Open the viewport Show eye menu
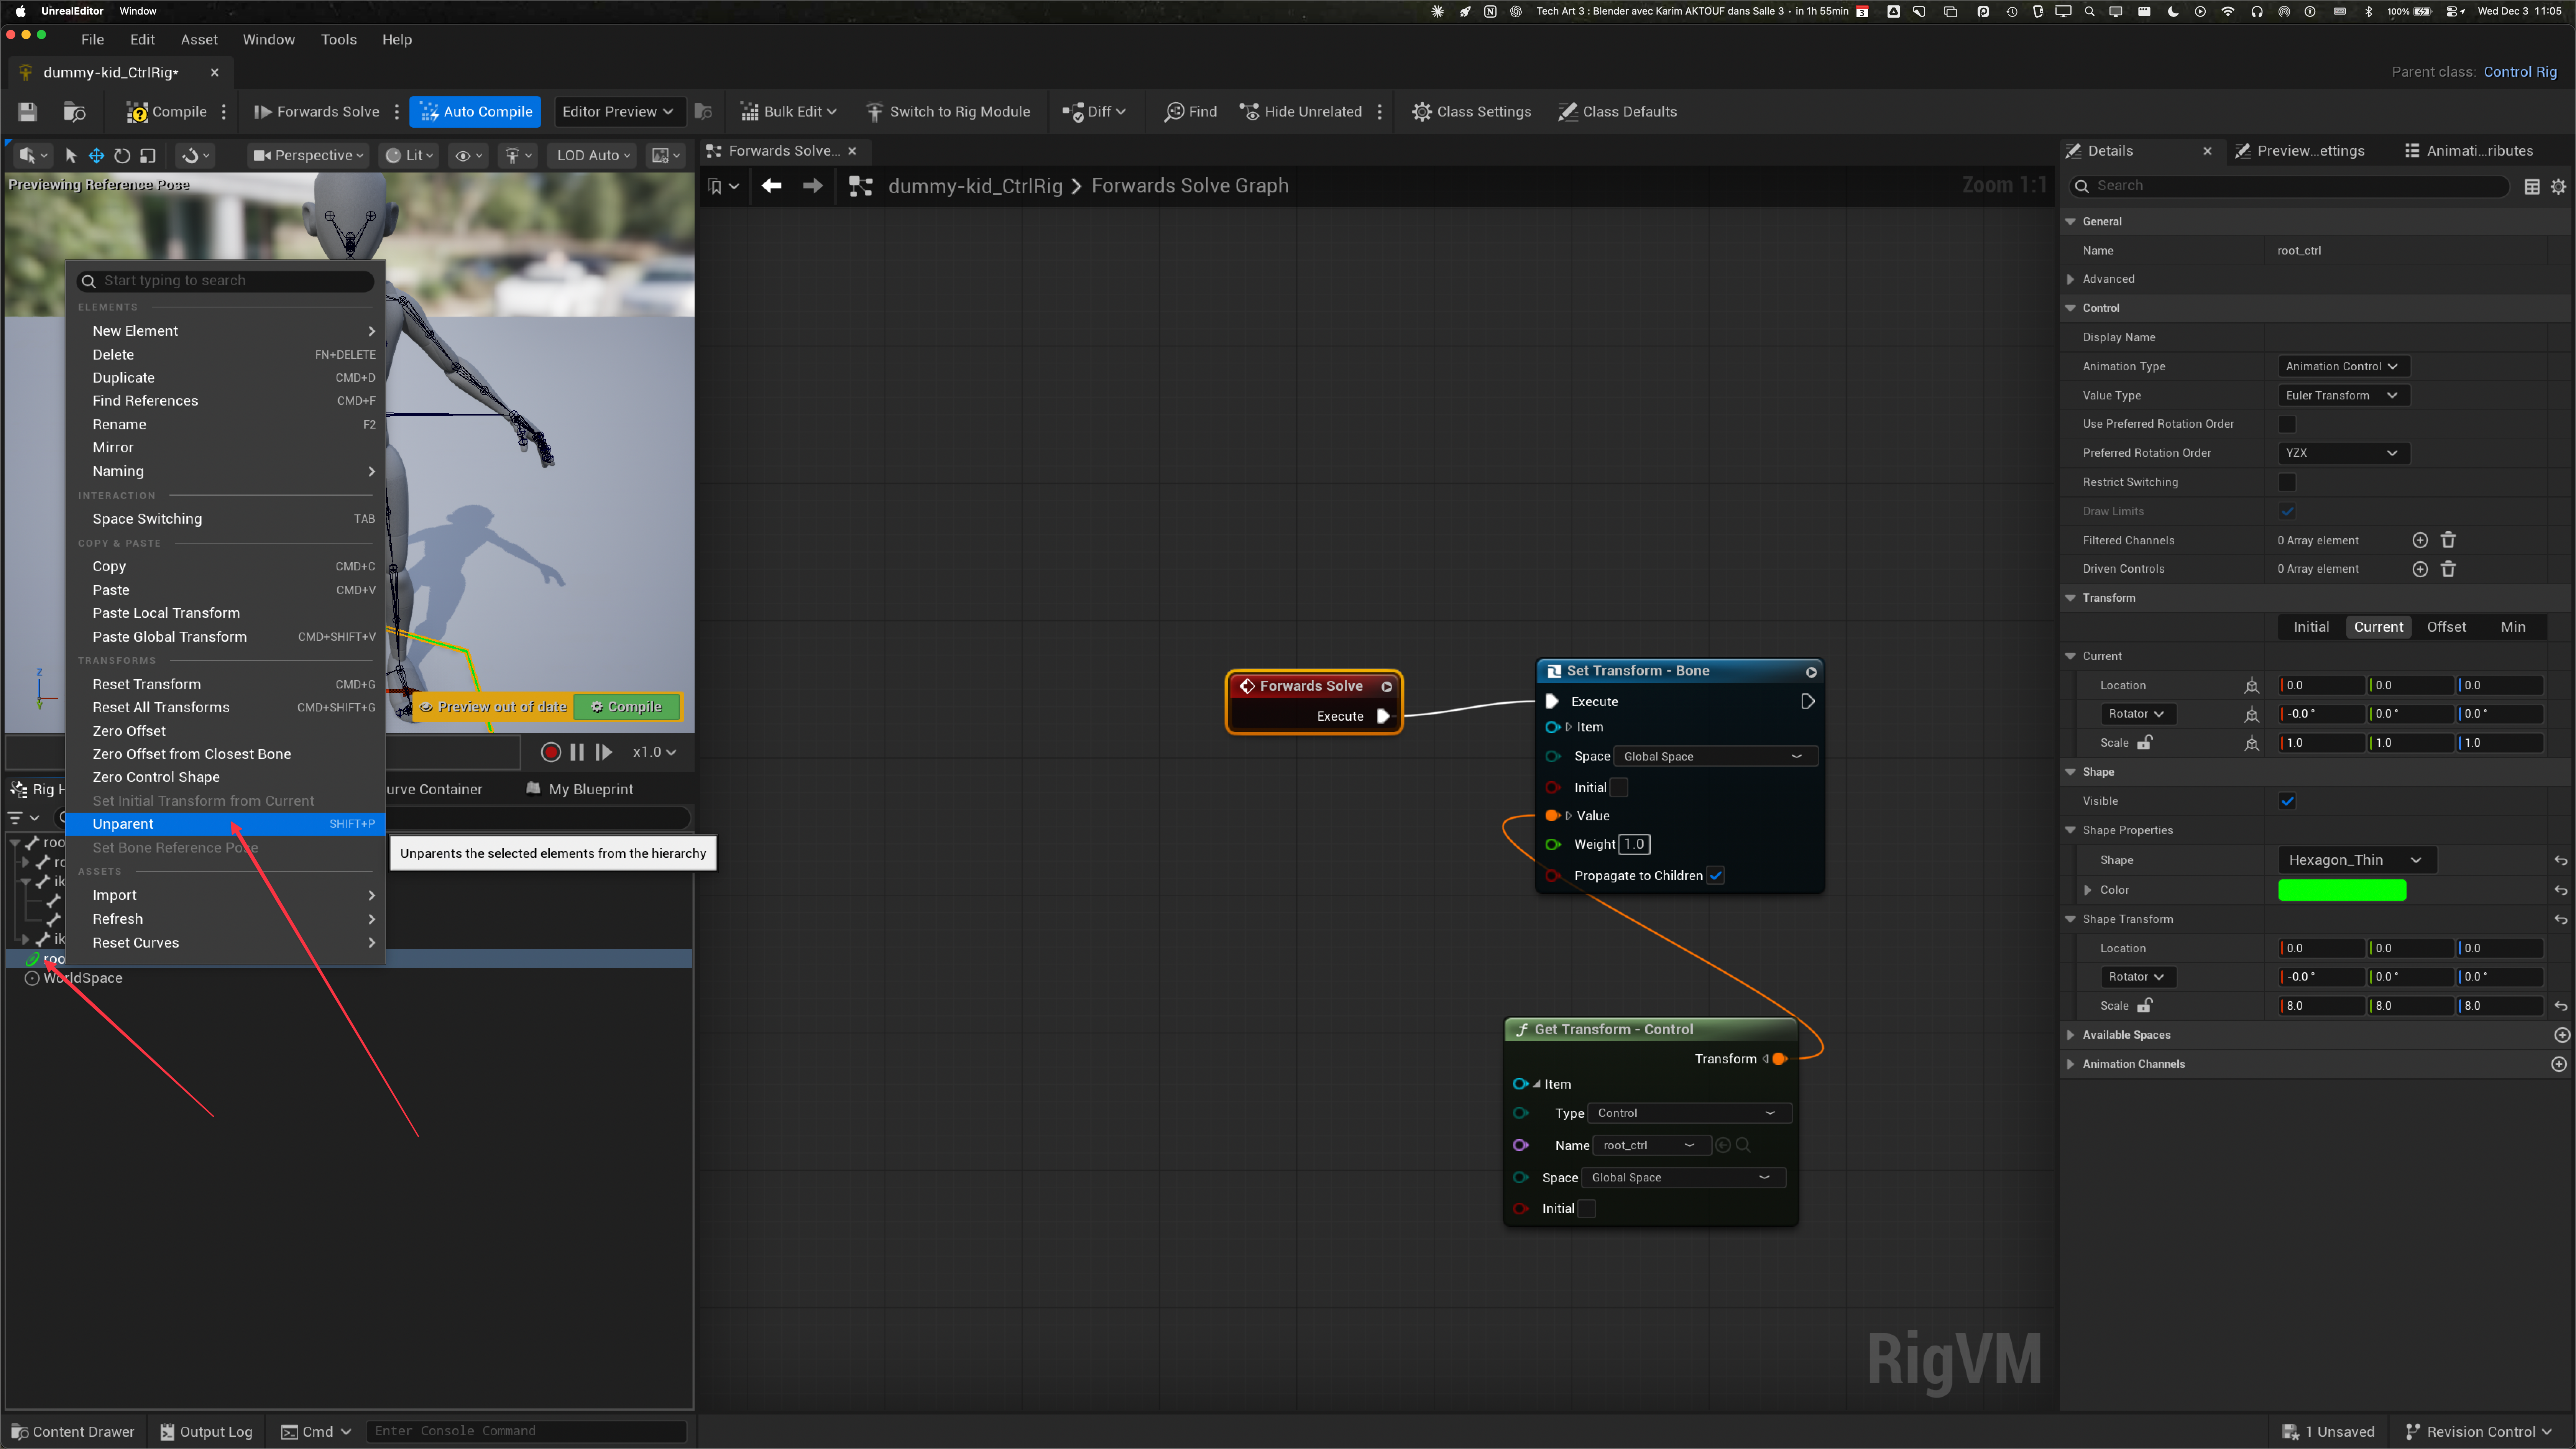 coord(468,156)
